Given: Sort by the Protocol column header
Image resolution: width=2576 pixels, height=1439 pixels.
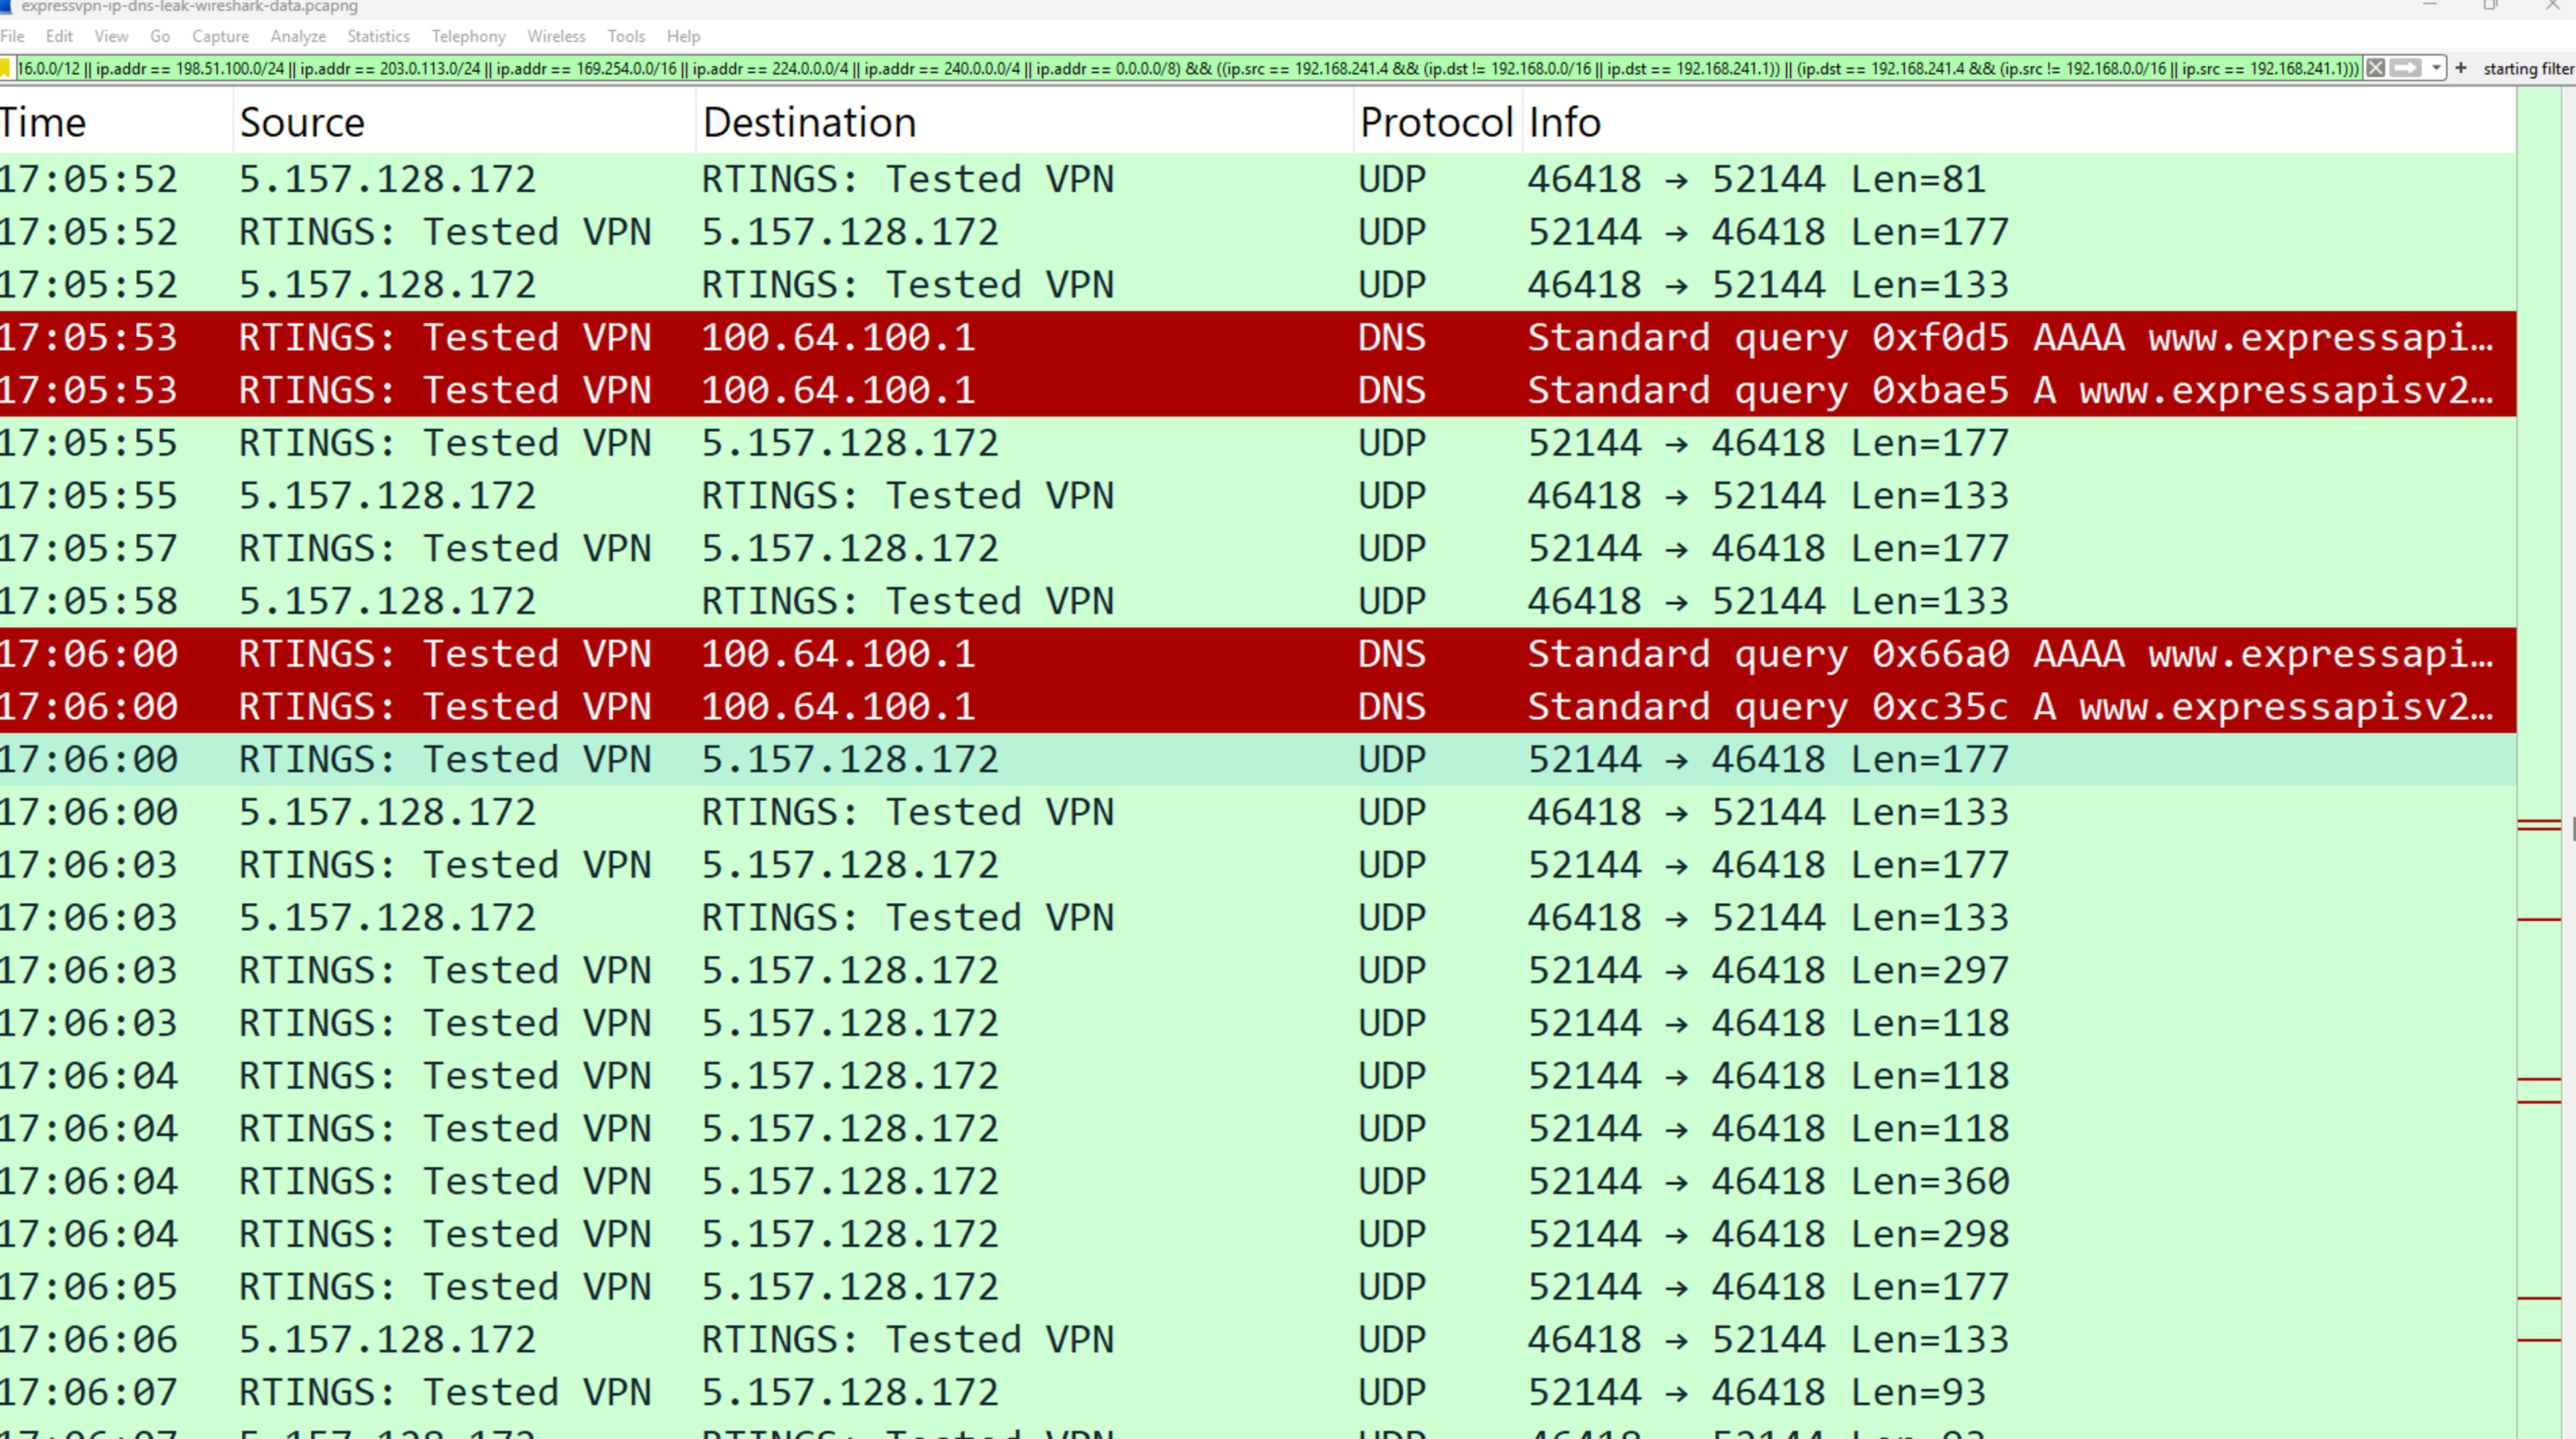Looking at the screenshot, I should [1435, 123].
